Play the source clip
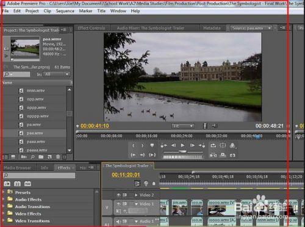Image resolution: width=305 pixels, height=227 pixels. 182,145
